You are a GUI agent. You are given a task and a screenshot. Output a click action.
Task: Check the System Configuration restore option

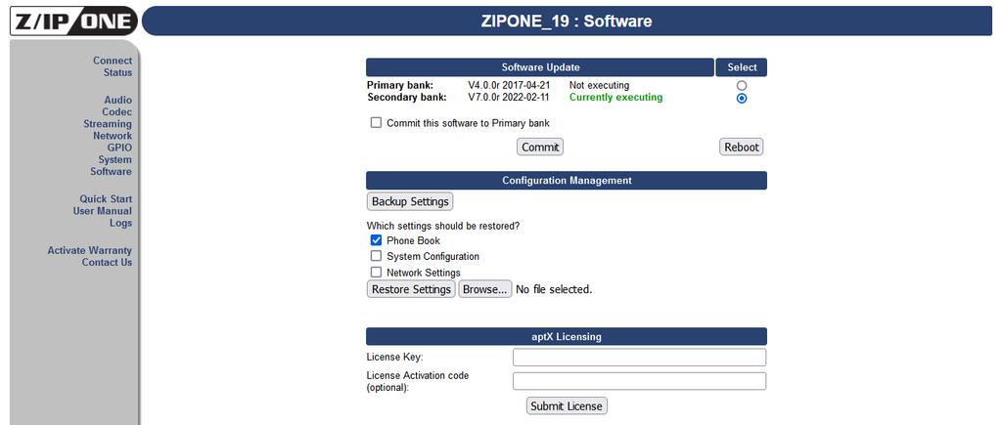coord(376,256)
